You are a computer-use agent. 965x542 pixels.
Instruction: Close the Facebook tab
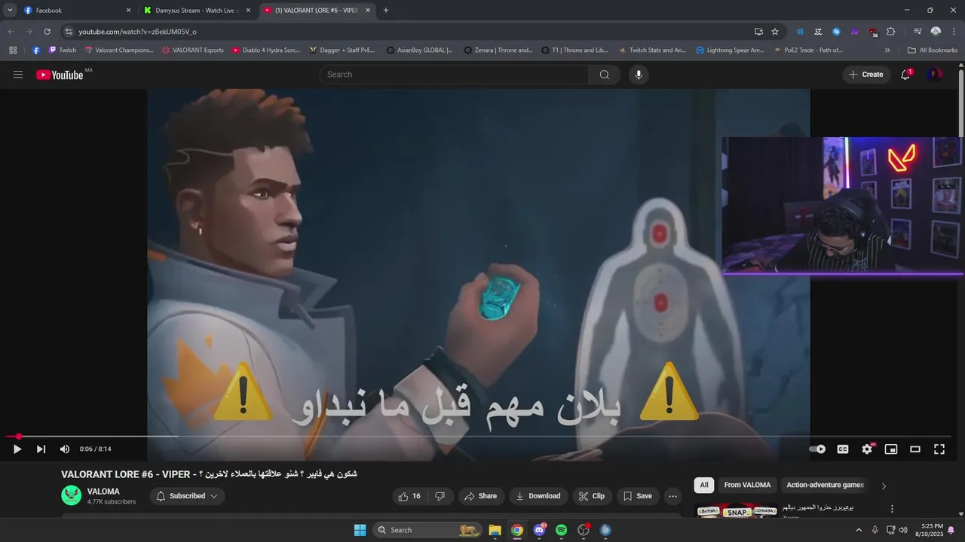point(128,11)
